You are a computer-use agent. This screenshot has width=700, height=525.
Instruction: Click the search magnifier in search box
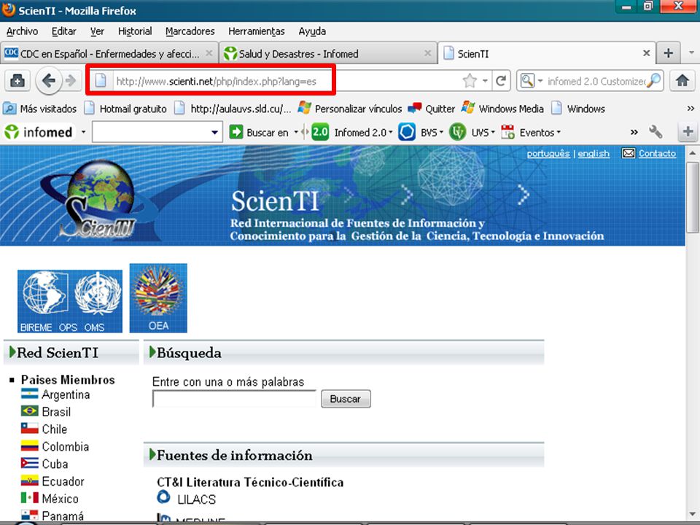pyautogui.click(x=654, y=81)
